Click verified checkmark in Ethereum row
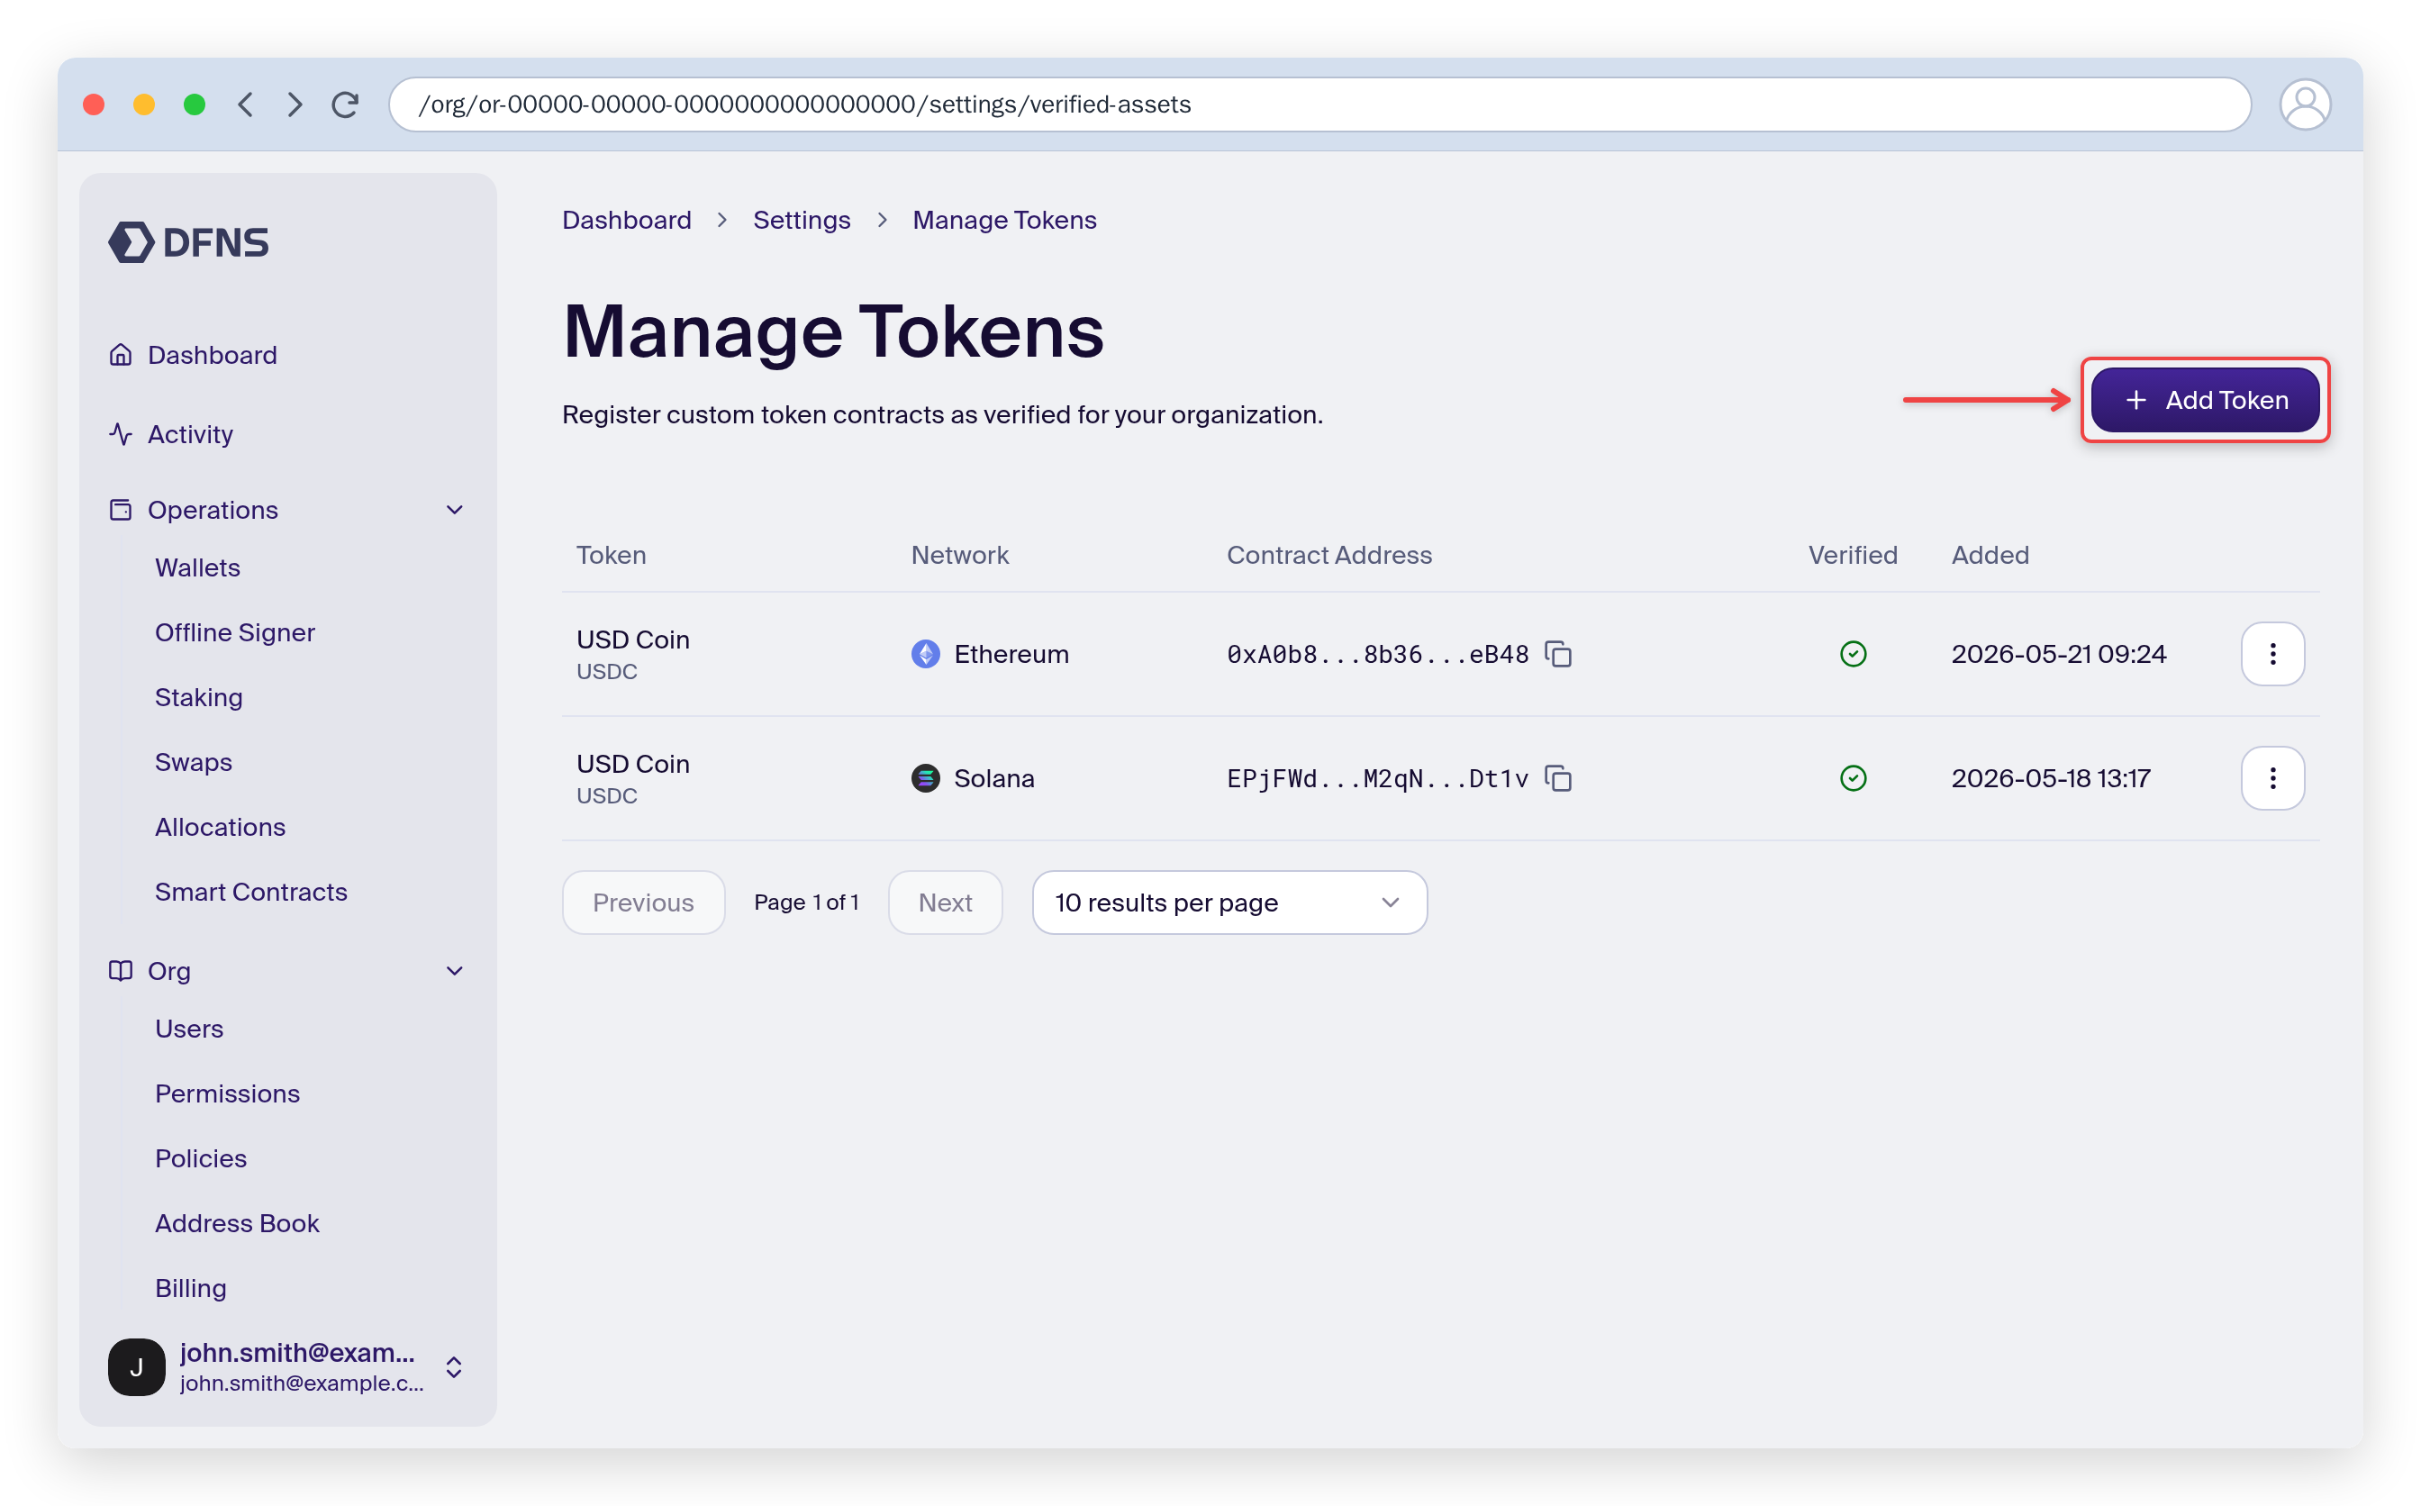Screen dimensions: 2421x1506 coord(1853,653)
